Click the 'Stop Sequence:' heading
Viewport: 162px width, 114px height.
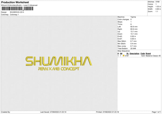click(x=124, y=51)
